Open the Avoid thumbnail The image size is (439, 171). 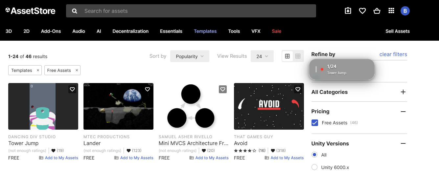[x=269, y=106]
